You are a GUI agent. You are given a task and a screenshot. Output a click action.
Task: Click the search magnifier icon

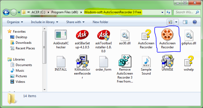coord(197,12)
